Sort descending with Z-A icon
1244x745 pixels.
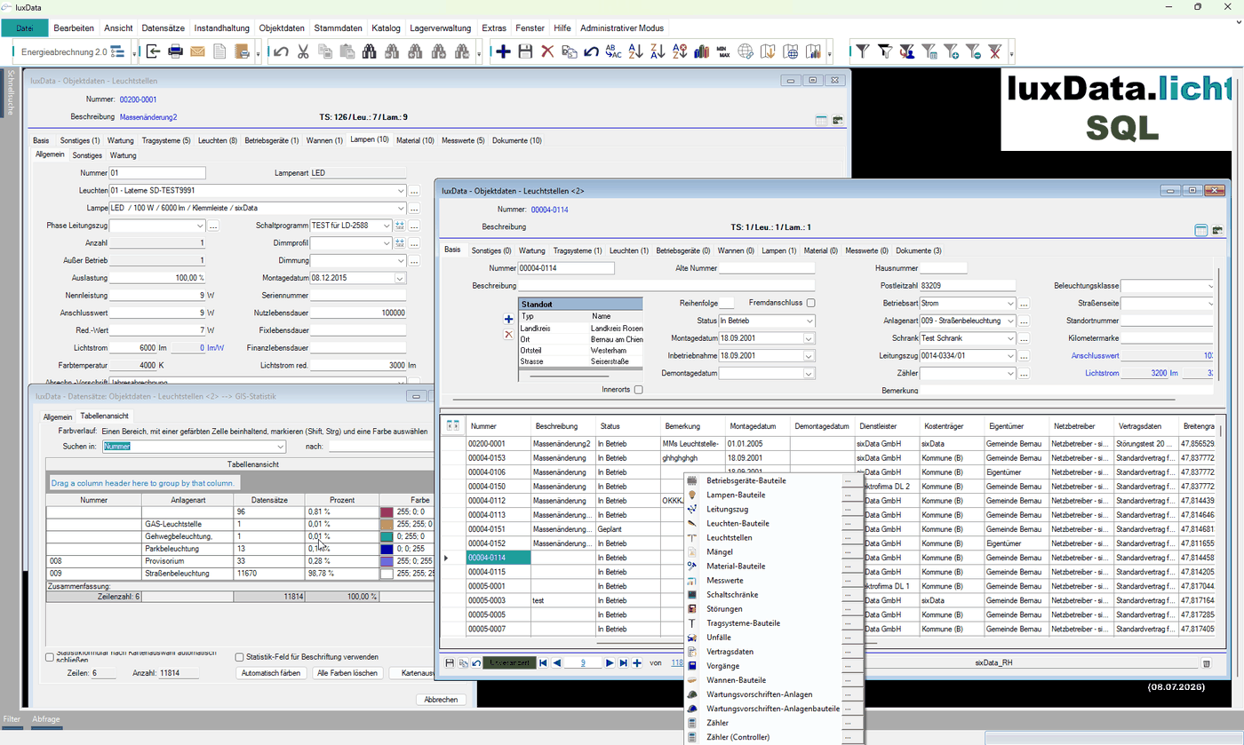(x=658, y=52)
